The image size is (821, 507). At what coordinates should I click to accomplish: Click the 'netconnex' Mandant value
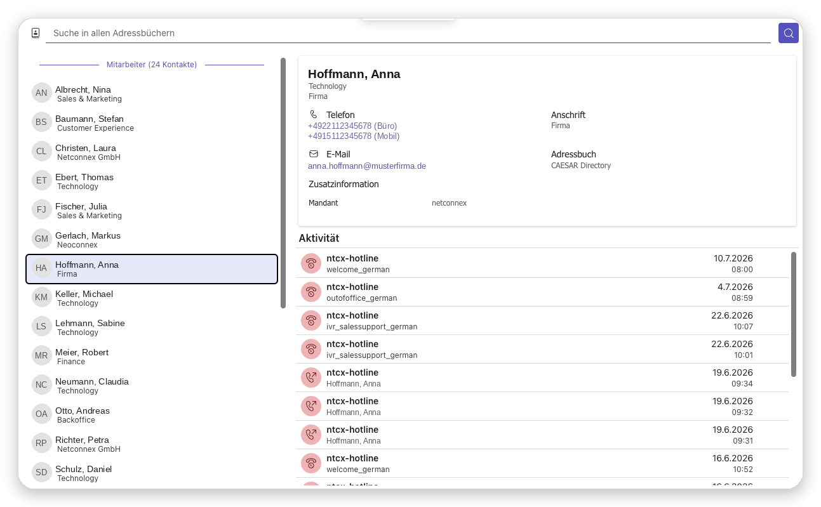pos(449,203)
